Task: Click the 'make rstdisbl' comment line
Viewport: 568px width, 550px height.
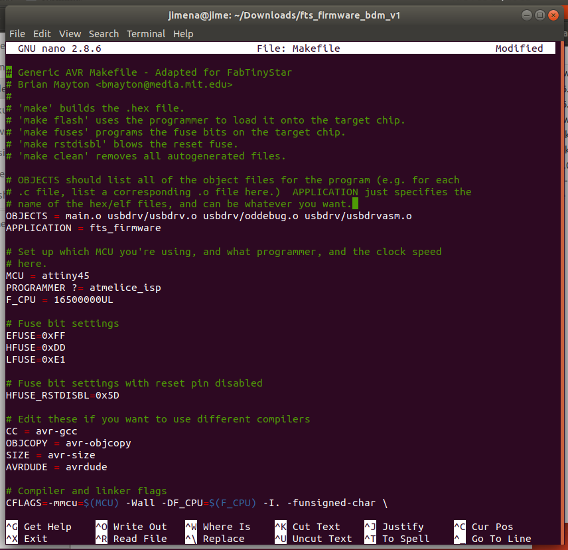Action: (x=122, y=144)
